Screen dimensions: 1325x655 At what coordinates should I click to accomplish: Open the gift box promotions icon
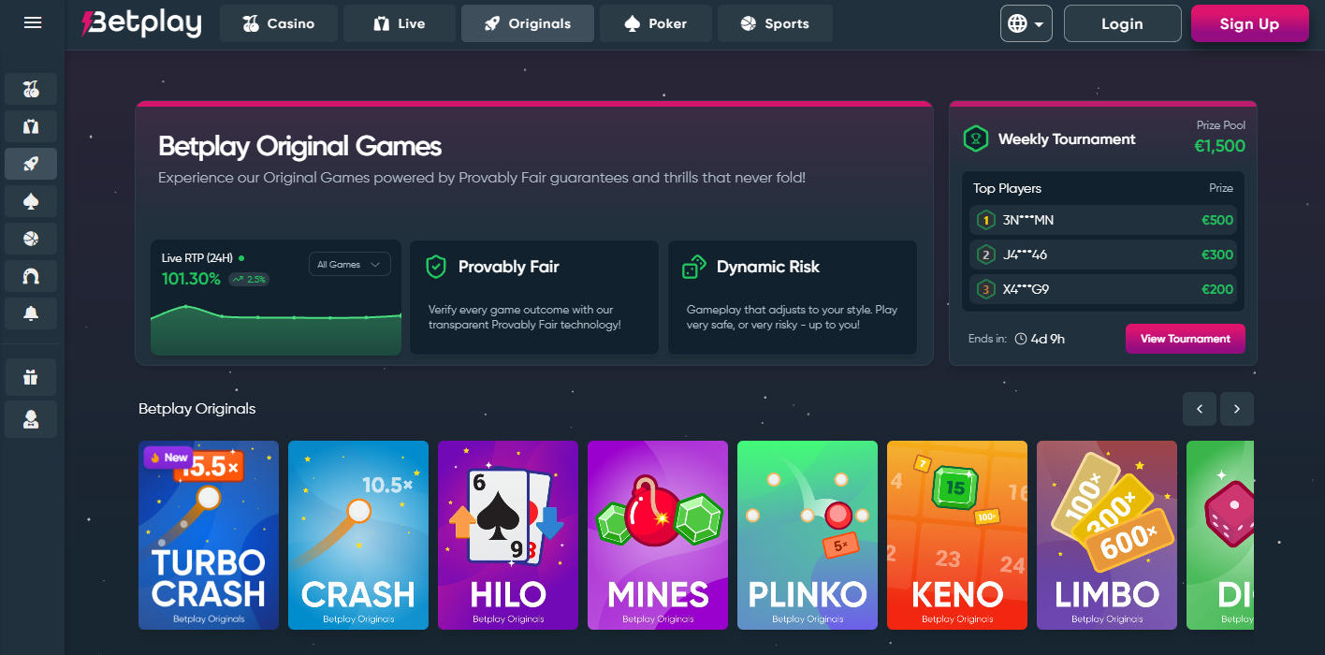click(x=31, y=377)
